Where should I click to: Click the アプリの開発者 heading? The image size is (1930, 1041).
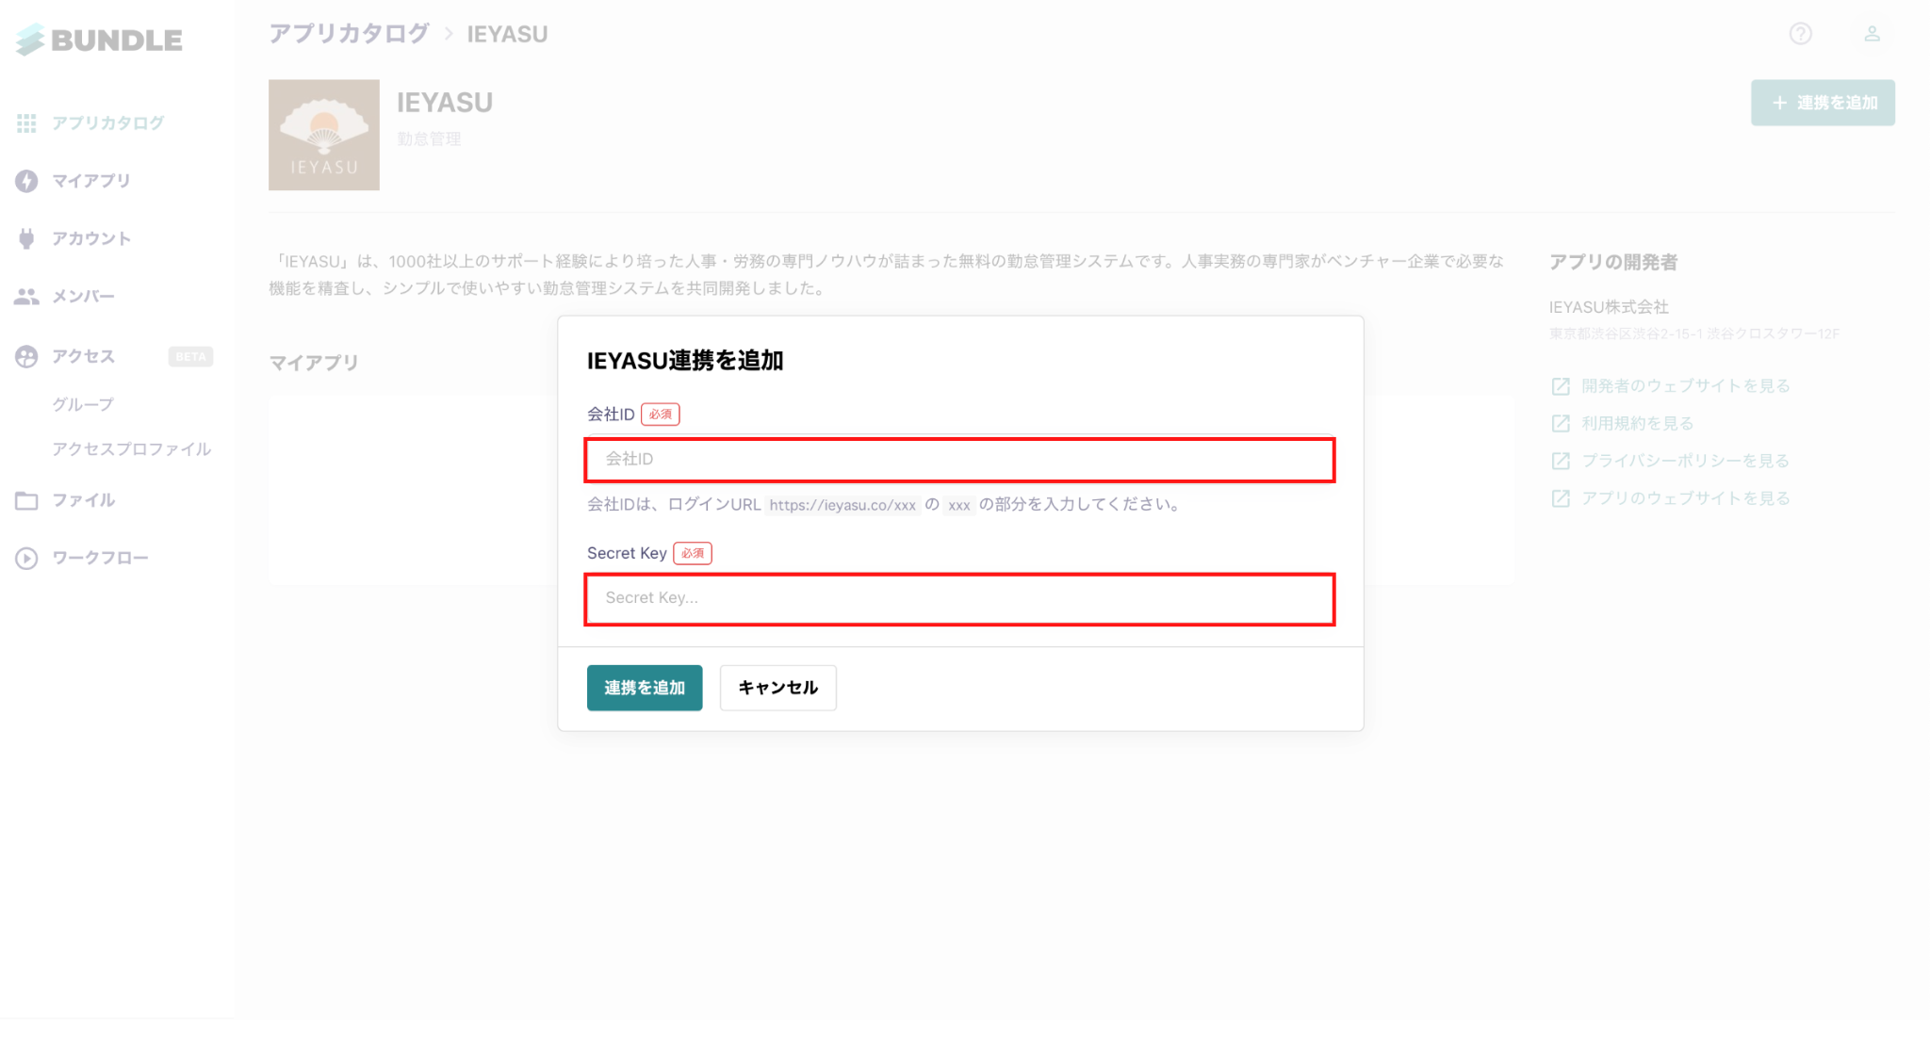(1613, 262)
